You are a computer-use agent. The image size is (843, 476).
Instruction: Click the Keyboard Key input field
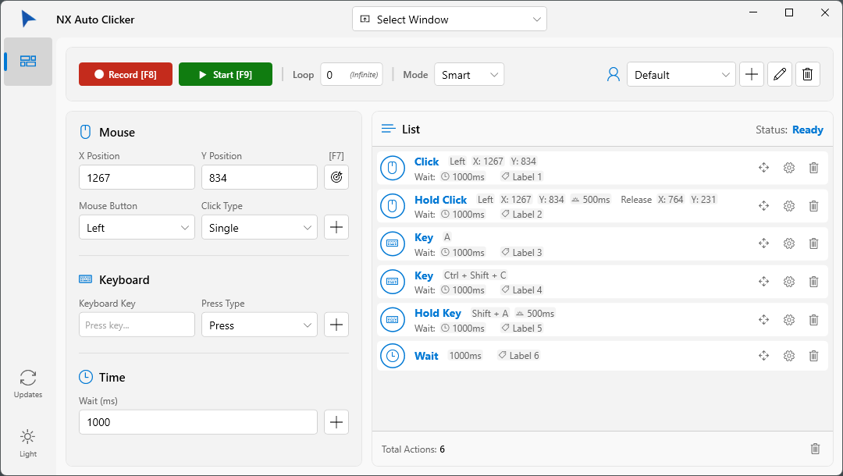click(x=137, y=325)
